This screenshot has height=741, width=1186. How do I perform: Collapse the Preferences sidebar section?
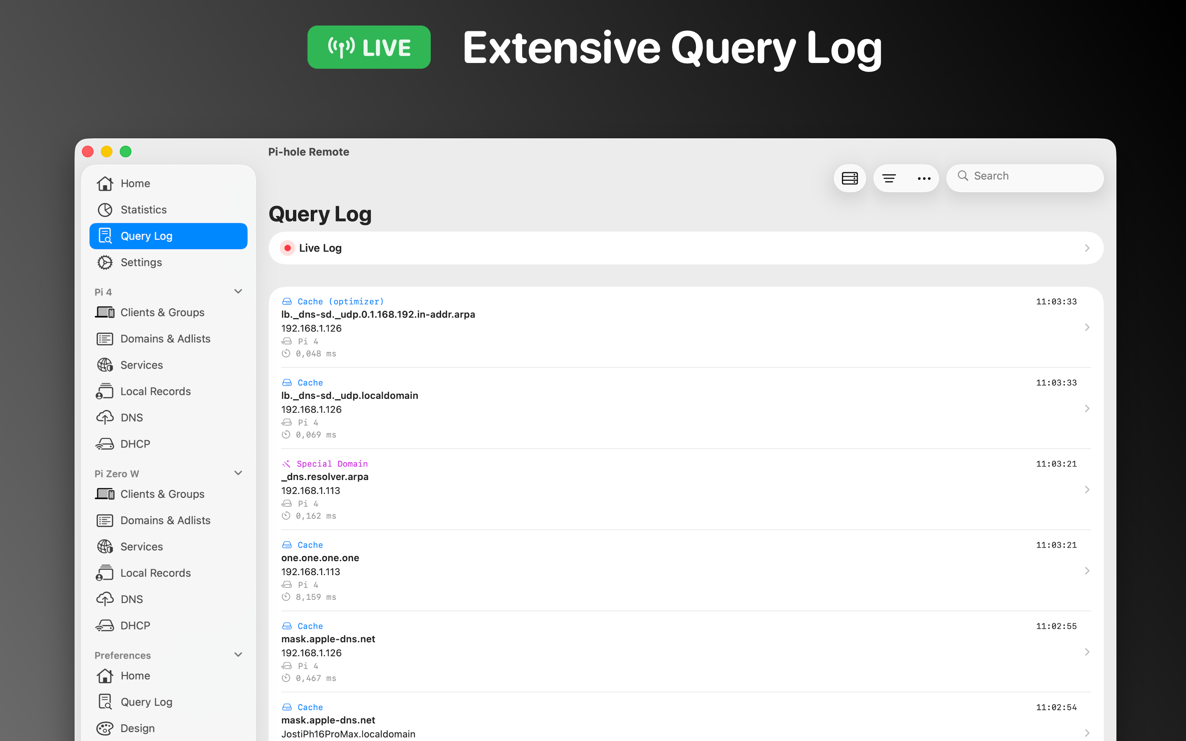(x=238, y=654)
